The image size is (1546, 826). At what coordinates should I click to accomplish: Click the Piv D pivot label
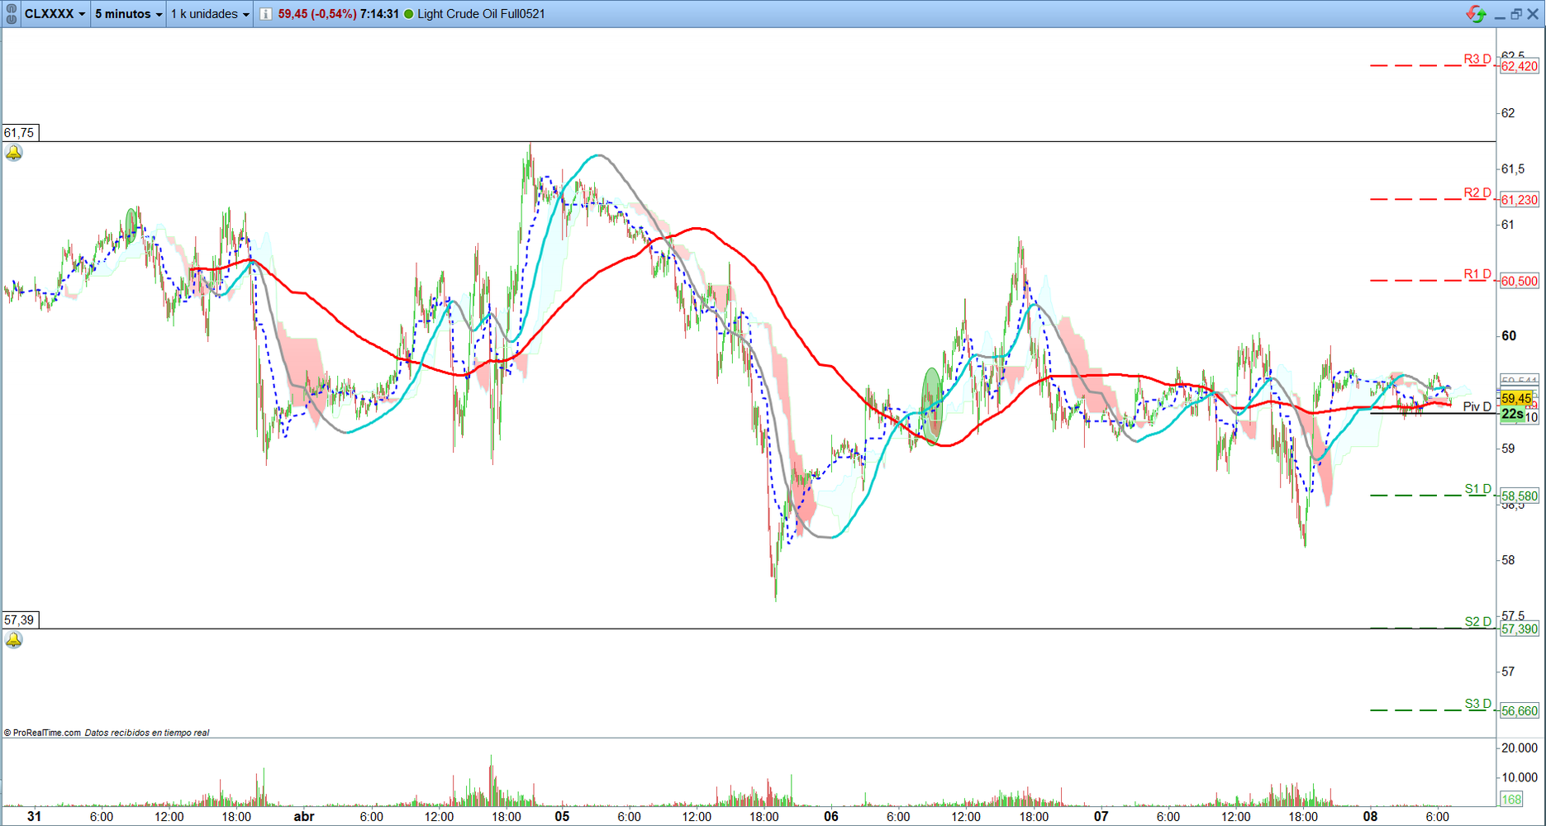click(1477, 406)
